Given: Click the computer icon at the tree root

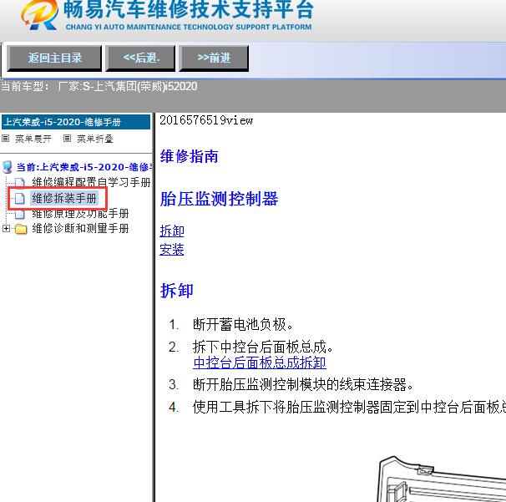Looking at the screenshot, I should pos(8,167).
